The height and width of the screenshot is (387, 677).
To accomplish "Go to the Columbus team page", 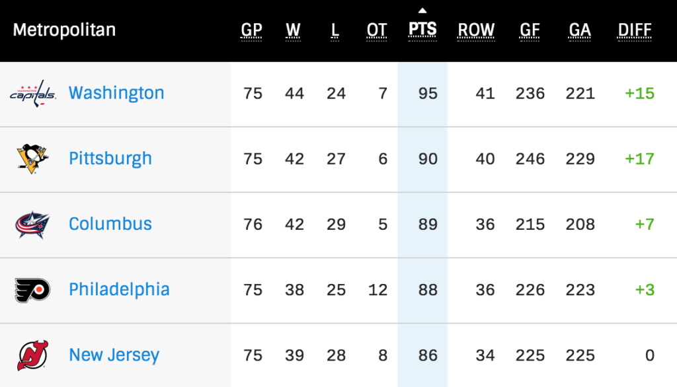I will point(110,224).
